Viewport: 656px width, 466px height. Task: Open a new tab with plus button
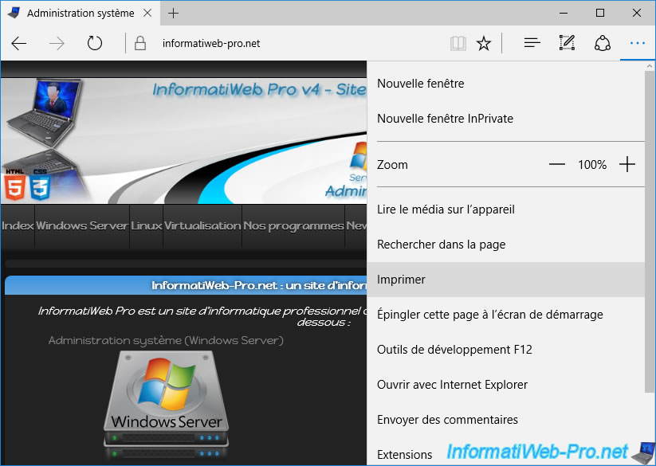click(173, 14)
